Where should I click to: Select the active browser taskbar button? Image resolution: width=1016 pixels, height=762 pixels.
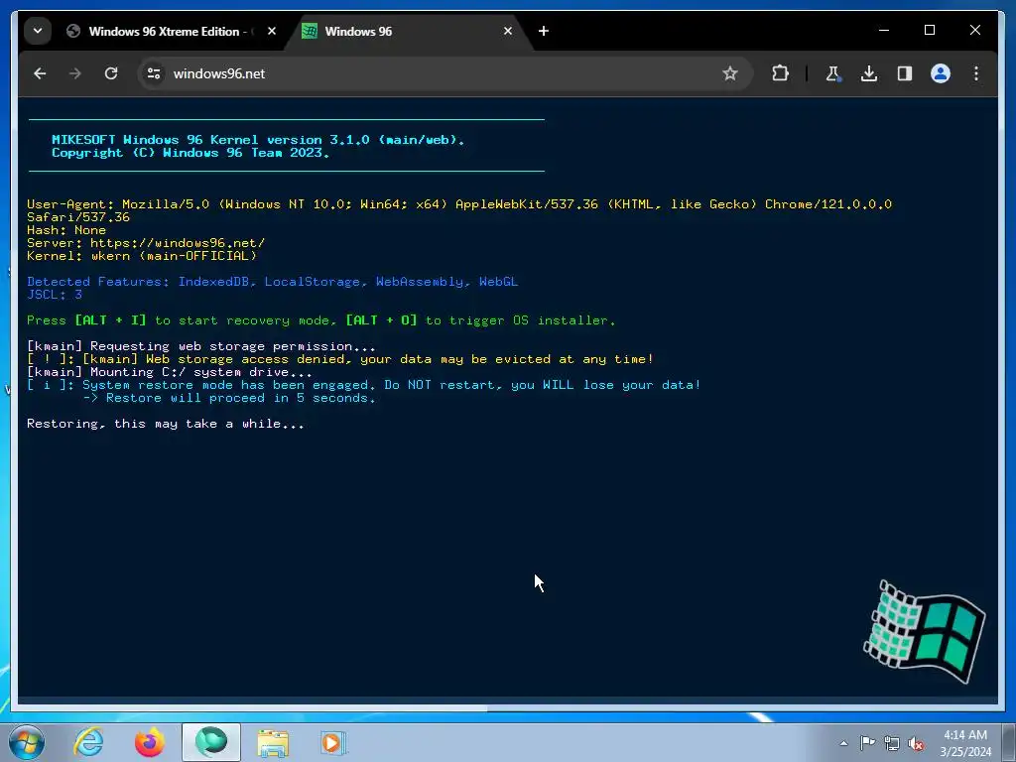click(211, 742)
